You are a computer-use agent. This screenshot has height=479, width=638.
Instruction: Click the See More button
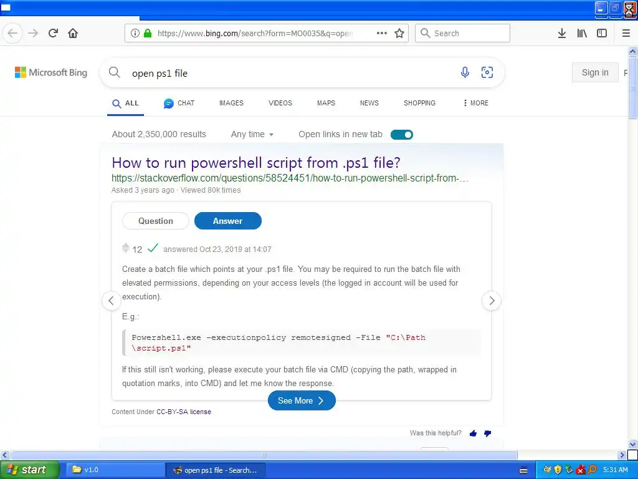302,401
